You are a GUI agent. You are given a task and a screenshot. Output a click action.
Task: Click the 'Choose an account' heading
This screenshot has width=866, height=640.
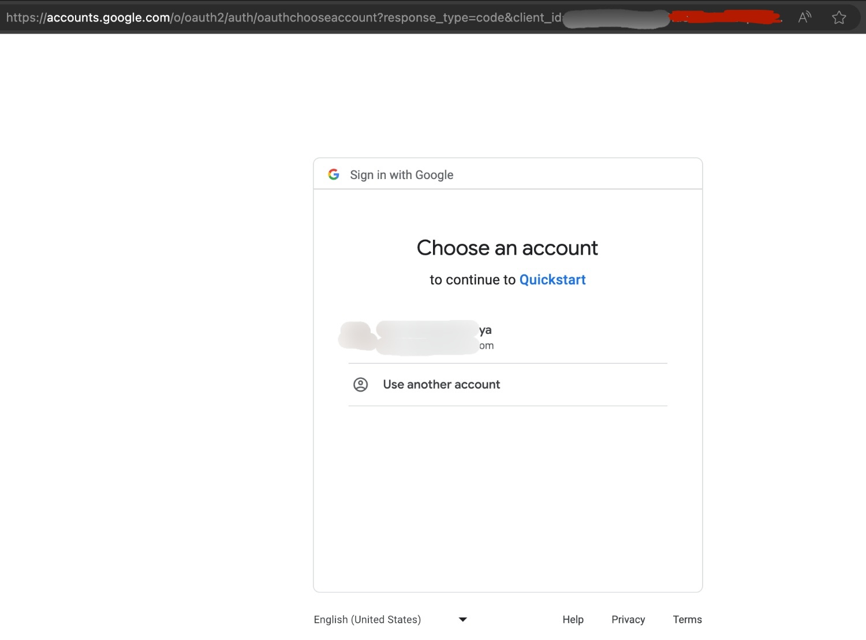[507, 248]
